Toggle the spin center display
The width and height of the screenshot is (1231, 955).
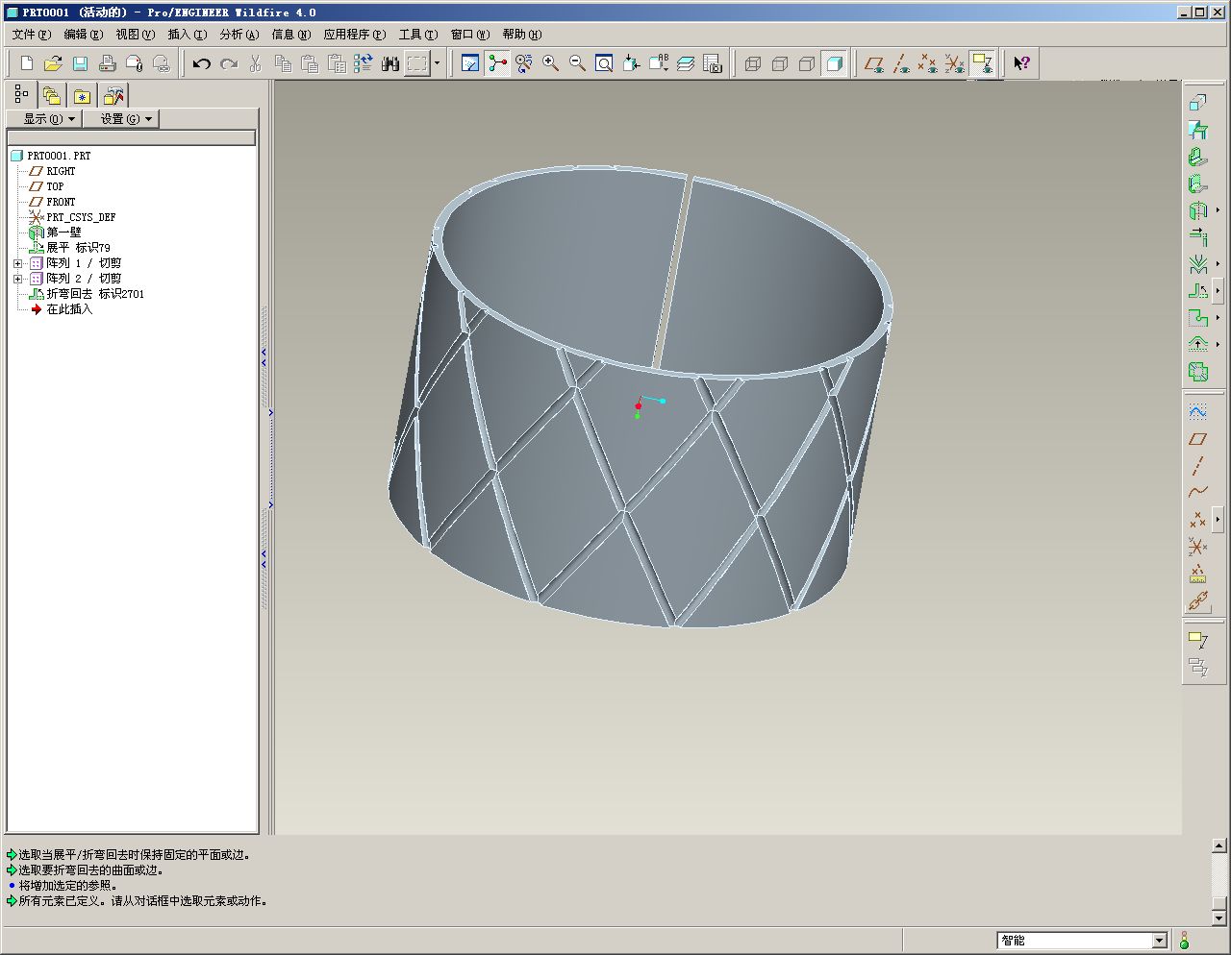(x=497, y=63)
